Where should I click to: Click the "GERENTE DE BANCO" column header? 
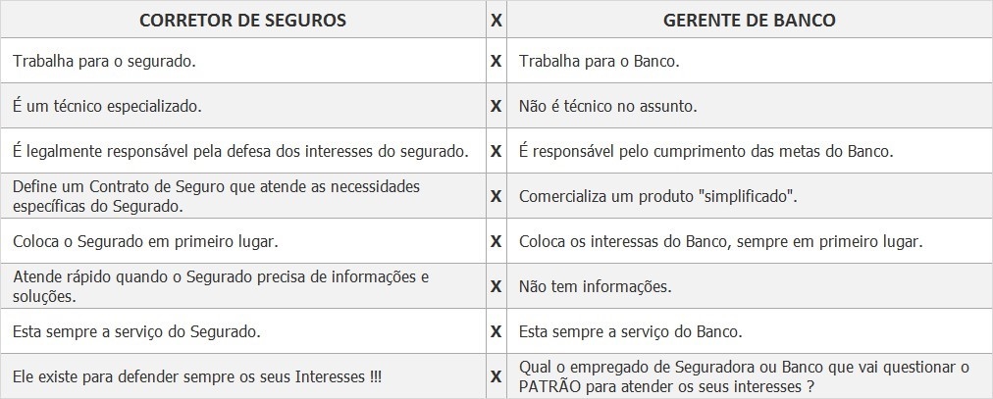(750, 20)
